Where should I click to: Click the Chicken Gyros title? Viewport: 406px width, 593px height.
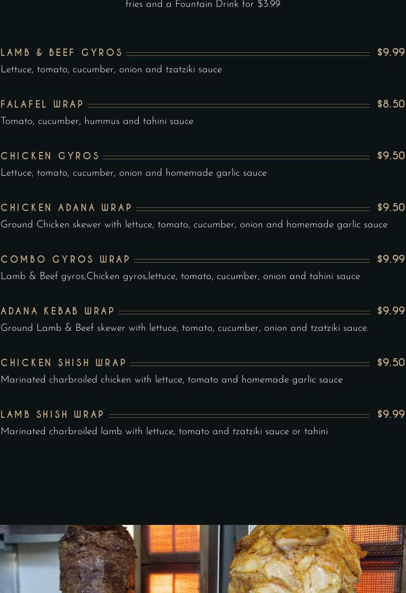50,156
